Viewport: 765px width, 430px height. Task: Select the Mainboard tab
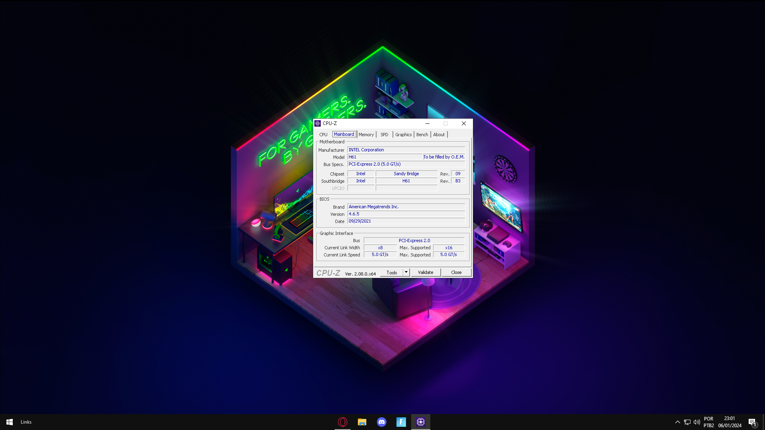344,135
